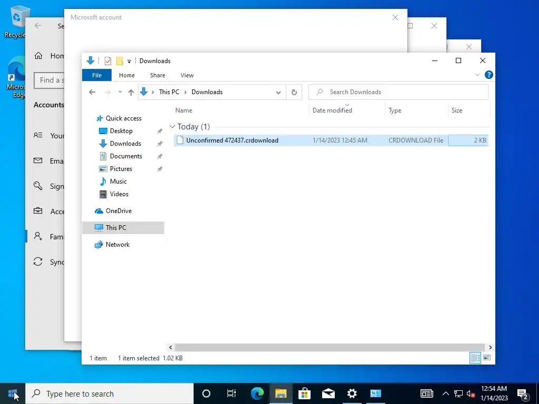This screenshot has width=539, height=404.
Task: Collapse the Today (1) group
Action: [172, 127]
